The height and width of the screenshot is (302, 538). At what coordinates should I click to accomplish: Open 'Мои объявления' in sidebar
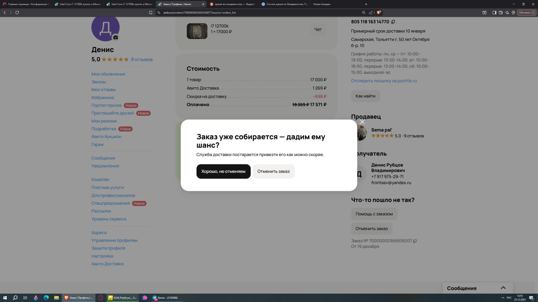point(108,74)
